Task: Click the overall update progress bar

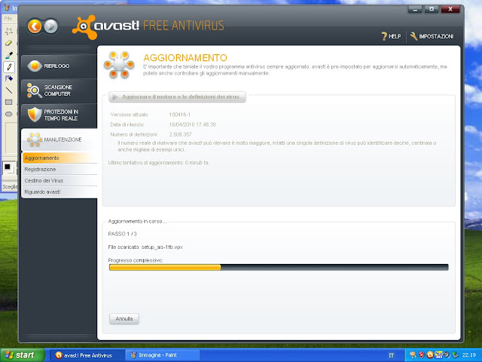Action: (x=279, y=267)
